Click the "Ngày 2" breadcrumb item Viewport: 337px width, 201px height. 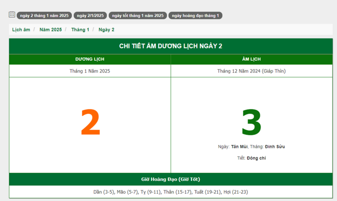106,30
